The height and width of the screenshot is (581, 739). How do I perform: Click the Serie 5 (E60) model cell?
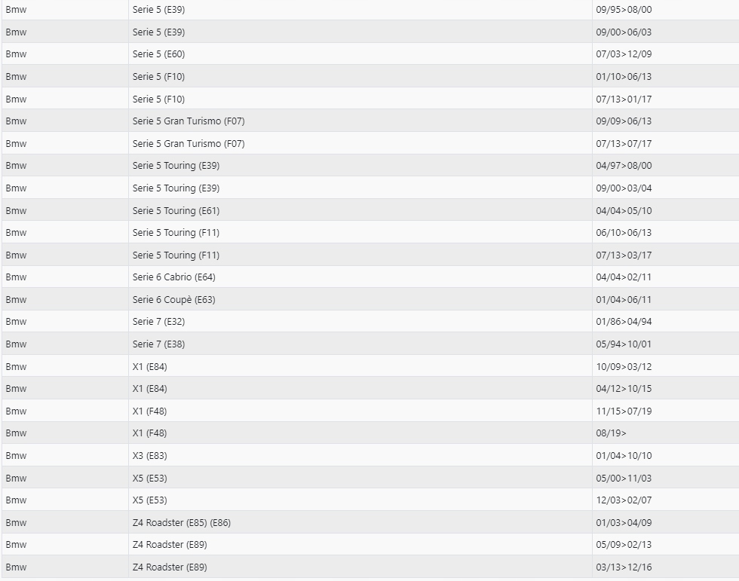(158, 54)
